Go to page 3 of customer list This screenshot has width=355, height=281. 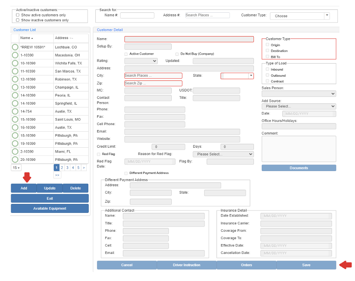(67, 168)
